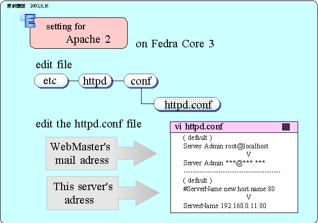Viewport: 318px width, 223px height.
Task: Open the conf folder node
Action: click(141, 81)
